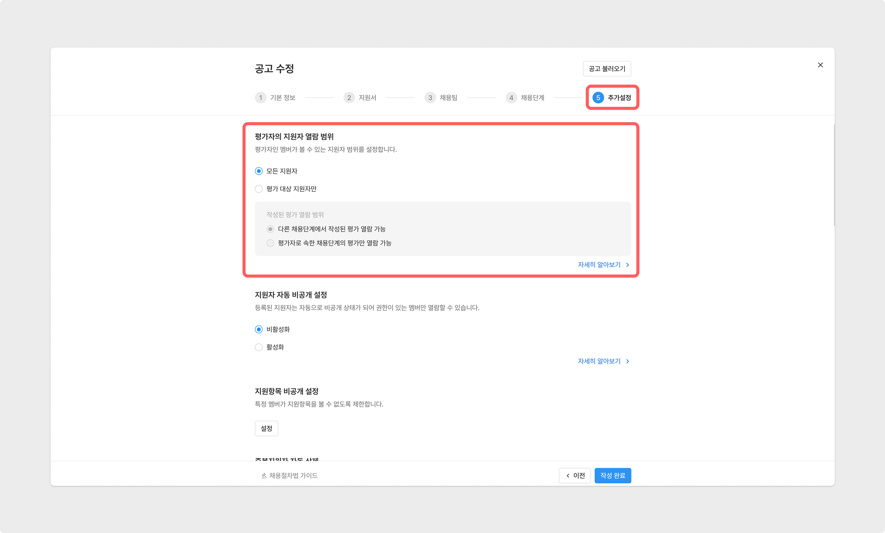Viewport: 885px width, 533px height.
Task: Choose 비활성화 radio button
Action: (x=258, y=330)
